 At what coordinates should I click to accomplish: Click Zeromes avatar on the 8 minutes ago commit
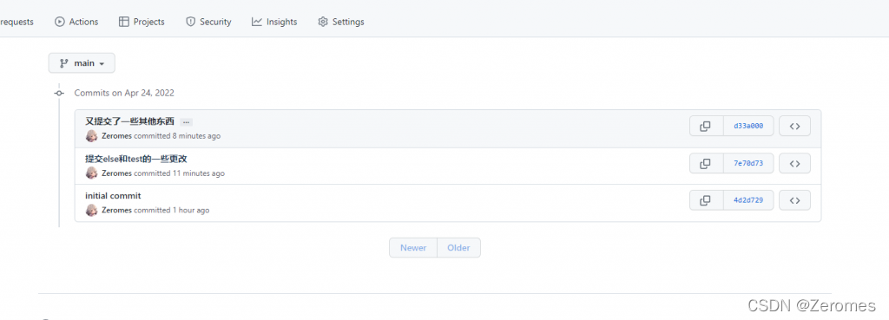click(91, 136)
